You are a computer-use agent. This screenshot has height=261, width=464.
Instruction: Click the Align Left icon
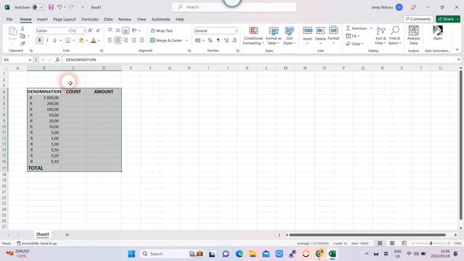click(110, 41)
